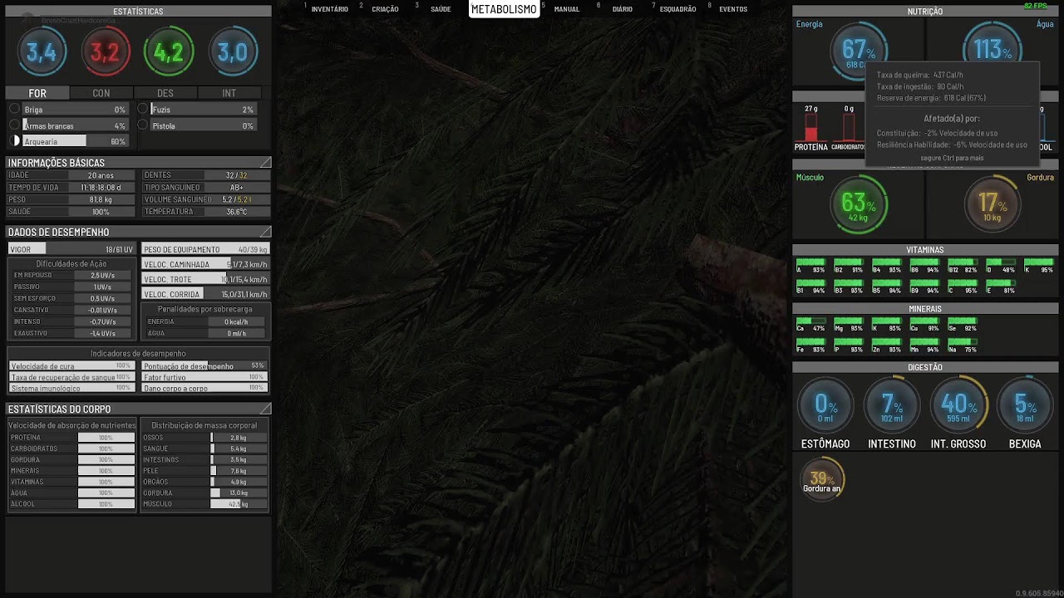Click the Estômago 0% digestion gauge

(x=825, y=406)
